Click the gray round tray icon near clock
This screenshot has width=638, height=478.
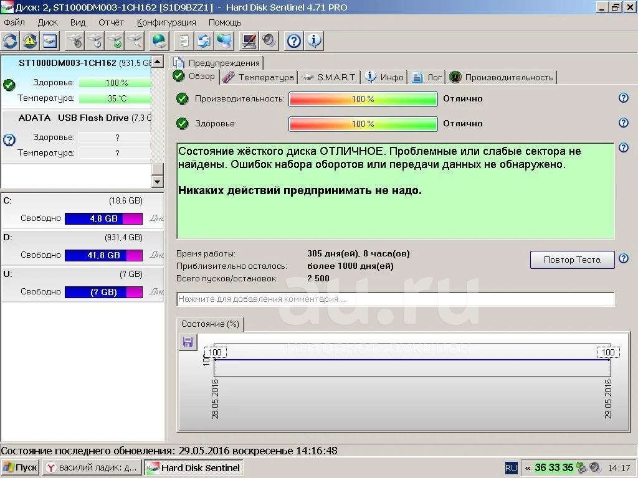[595, 468]
